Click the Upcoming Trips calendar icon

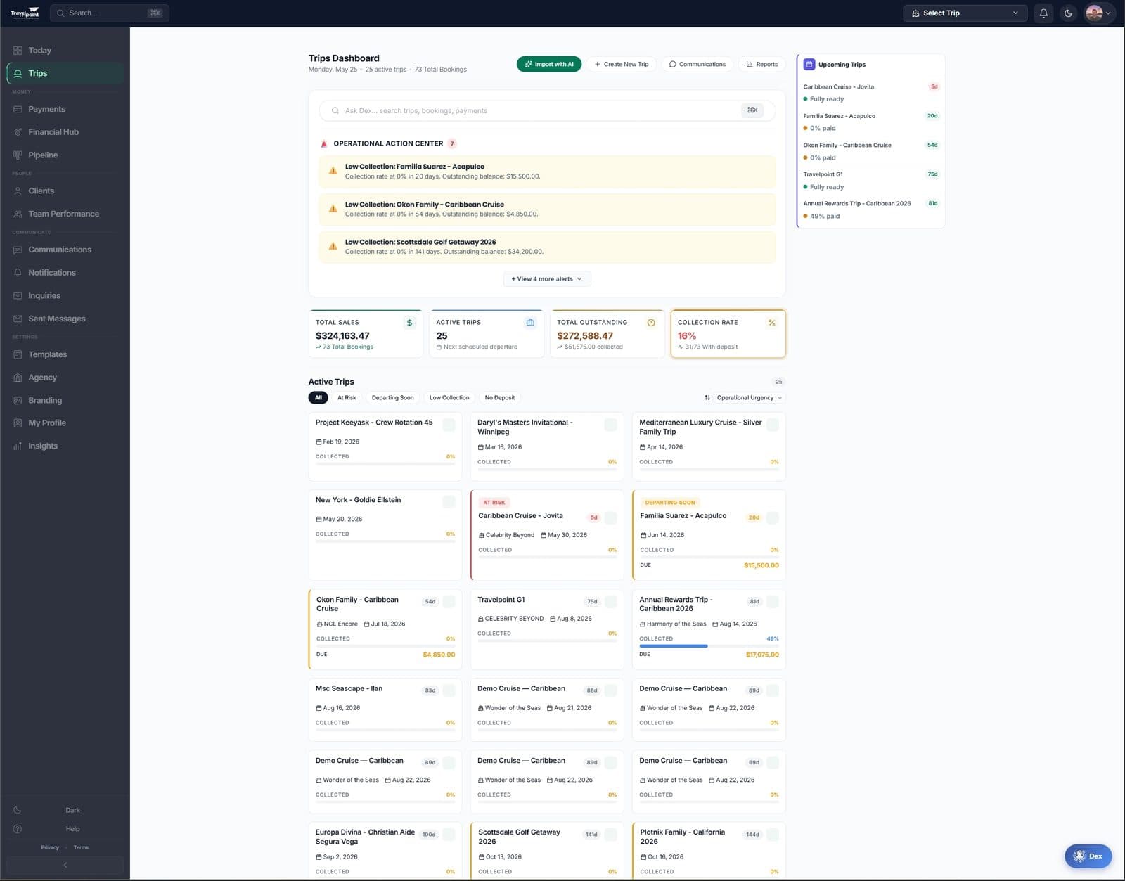click(x=809, y=64)
